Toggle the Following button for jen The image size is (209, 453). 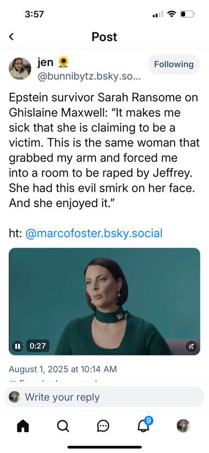coord(174,64)
